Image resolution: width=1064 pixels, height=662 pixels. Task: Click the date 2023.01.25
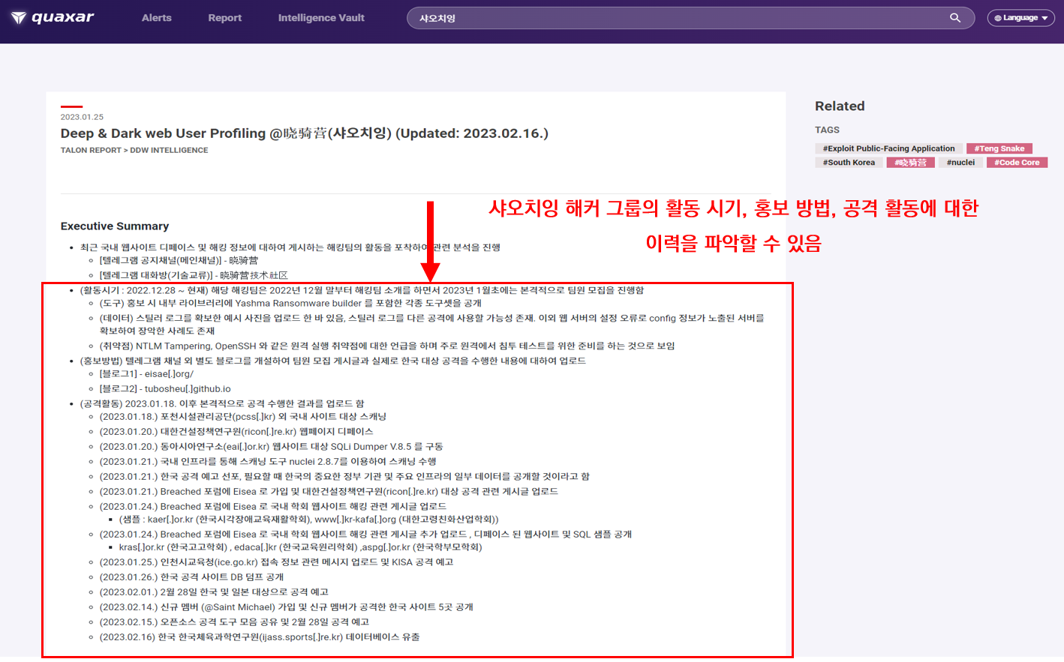(x=82, y=117)
